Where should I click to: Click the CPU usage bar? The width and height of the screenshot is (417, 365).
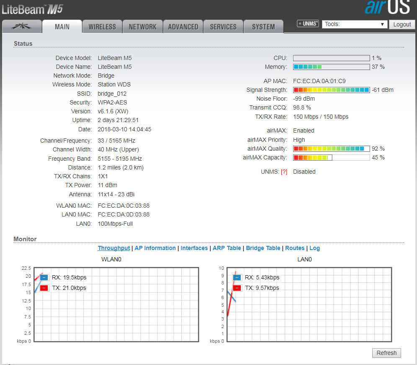click(x=331, y=58)
